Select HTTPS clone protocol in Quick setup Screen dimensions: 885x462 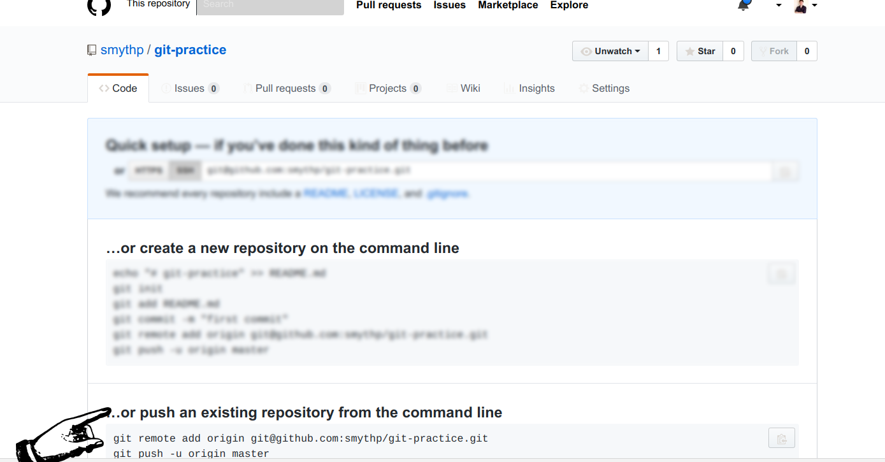(148, 171)
